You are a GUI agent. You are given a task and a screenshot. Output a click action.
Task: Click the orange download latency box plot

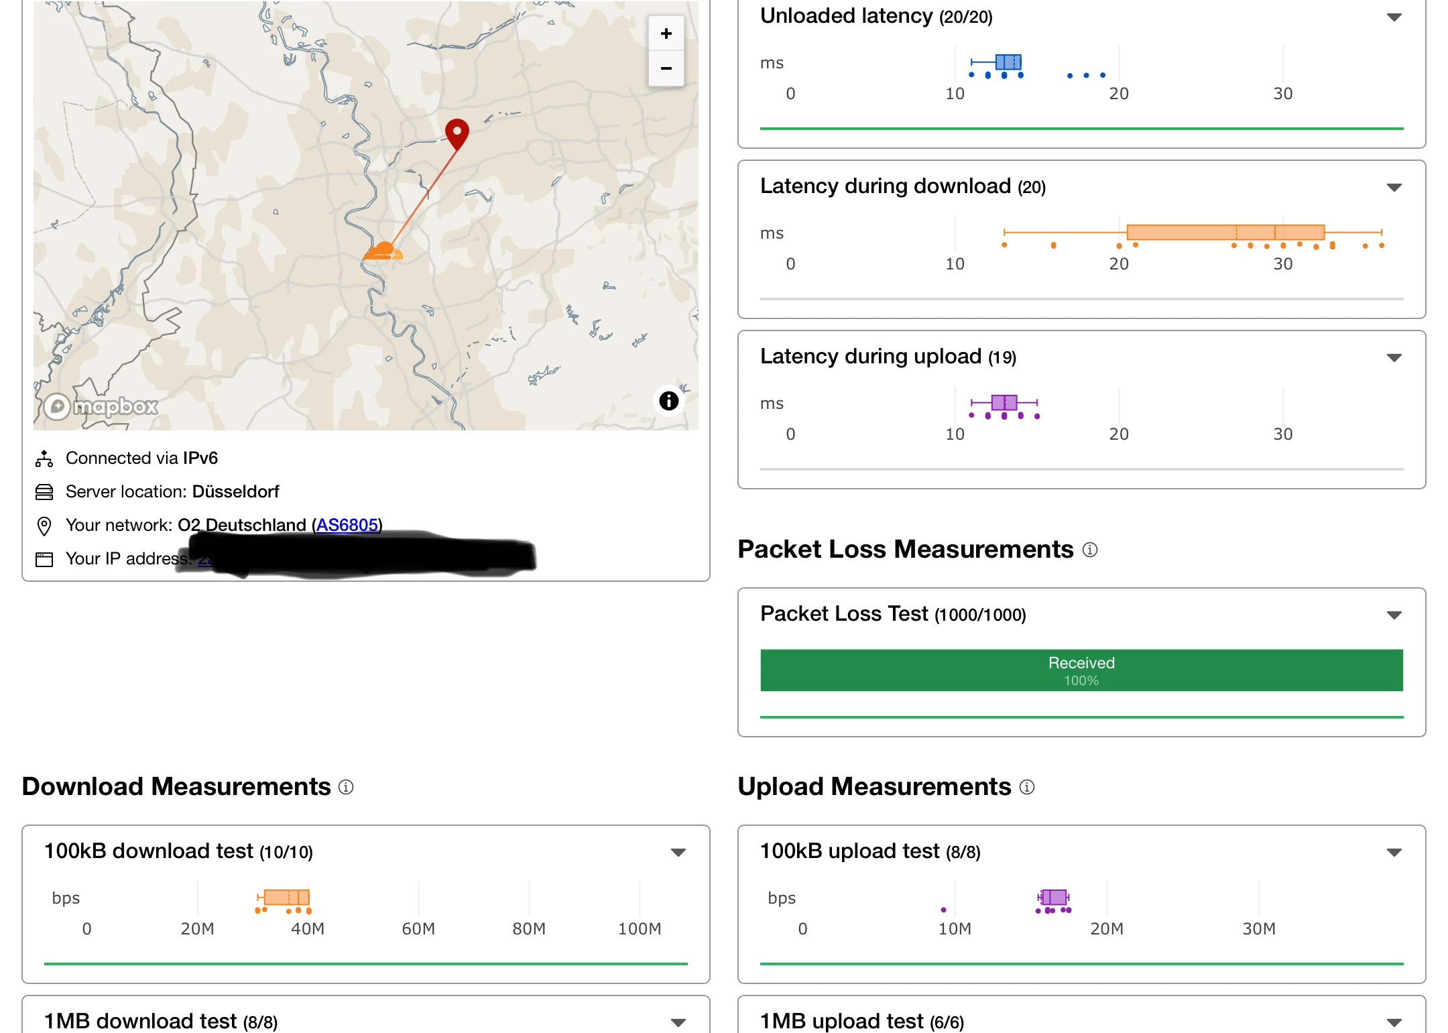tap(1225, 233)
